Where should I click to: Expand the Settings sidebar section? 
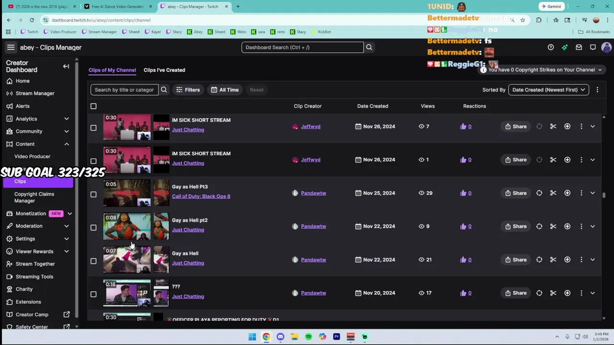pyautogui.click(x=67, y=239)
